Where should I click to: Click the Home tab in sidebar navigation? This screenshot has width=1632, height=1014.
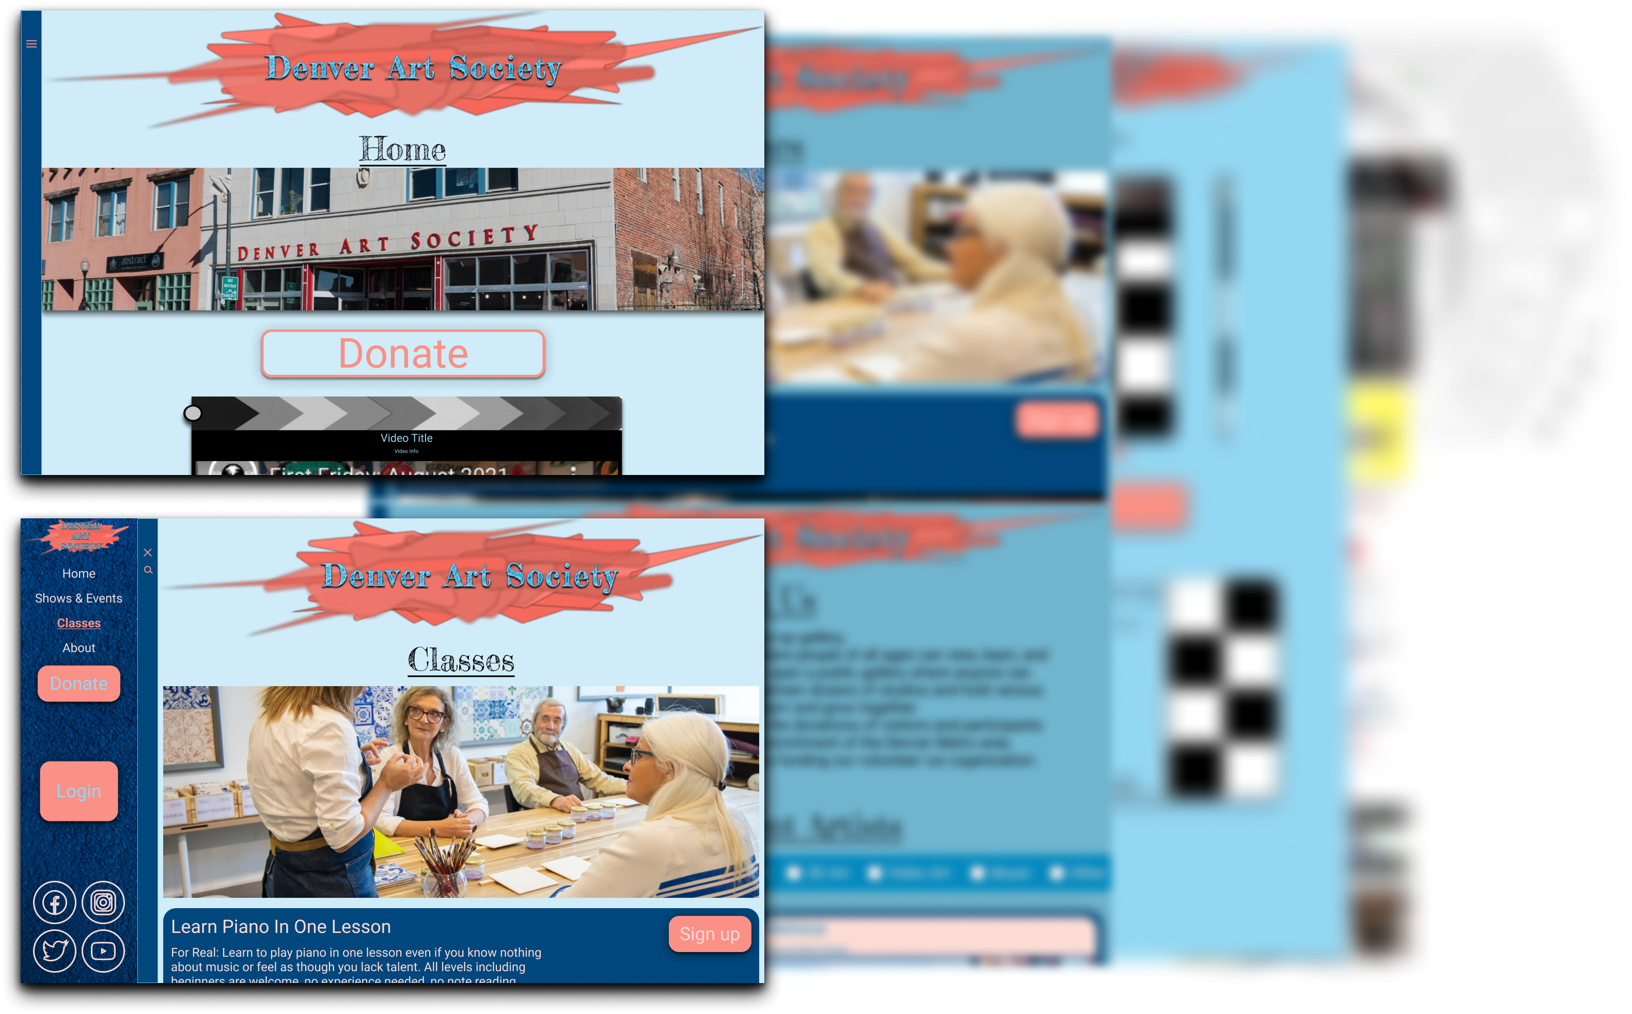79,574
